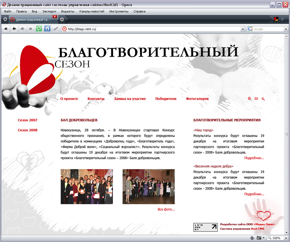The image size is (290, 242).
Task: Open the address bar history dropdown
Action: point(243,29)
